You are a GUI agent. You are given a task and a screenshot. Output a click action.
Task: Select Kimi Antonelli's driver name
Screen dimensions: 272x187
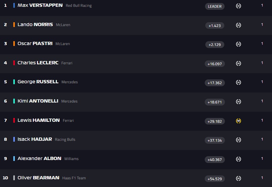(38, 101)
